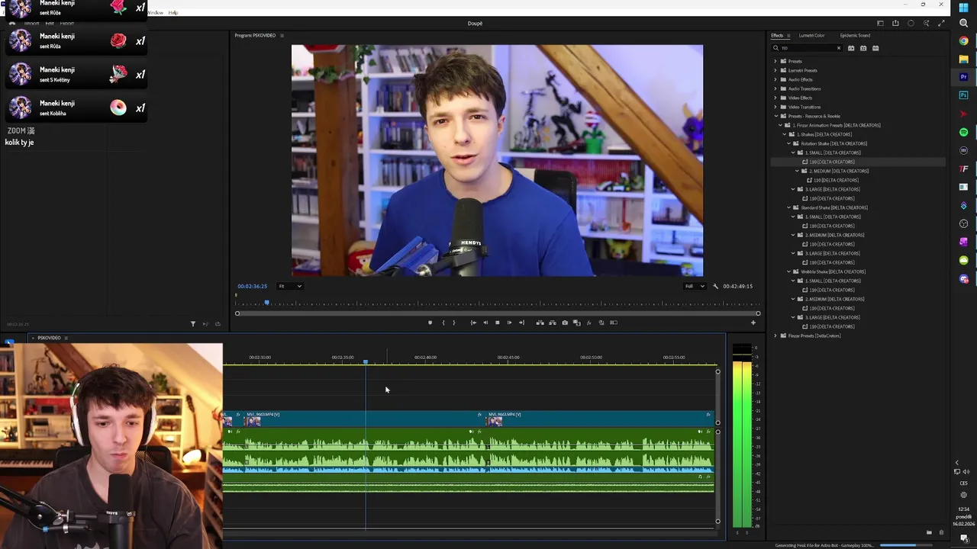Open File Explorer from the taskbar

[964, 59]
